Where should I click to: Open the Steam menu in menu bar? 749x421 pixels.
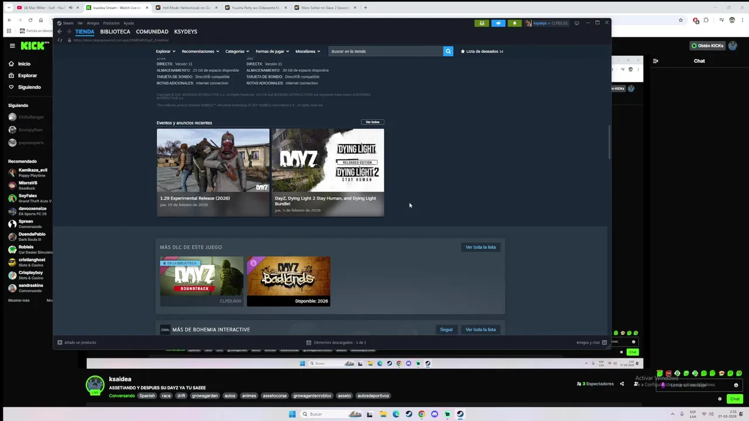68,23
